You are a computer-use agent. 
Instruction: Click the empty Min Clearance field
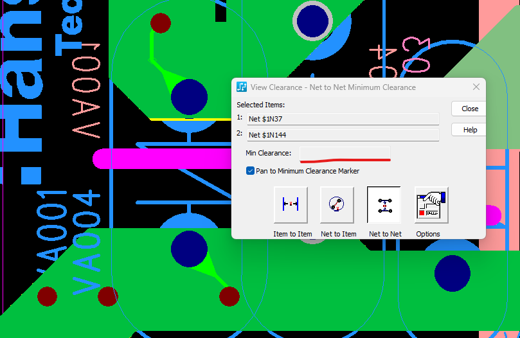coord(345,152)
